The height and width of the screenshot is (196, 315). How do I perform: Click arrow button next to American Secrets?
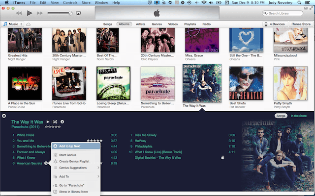(46, 163)
